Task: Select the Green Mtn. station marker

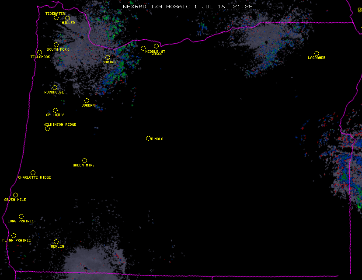Action: point(84,160)
